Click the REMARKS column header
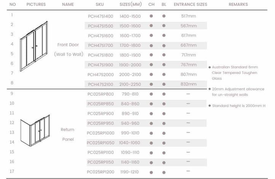This screenshot has width=275, height=179. click(x=238, y=5)
